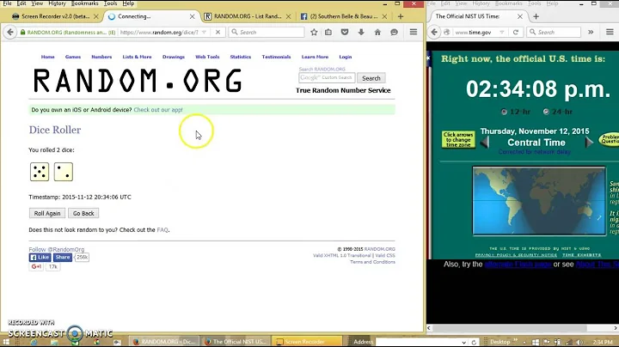Viewport: 619px width, 347px height.
Task: Click right arrow to change time zone
Action: tap(589, 142)
